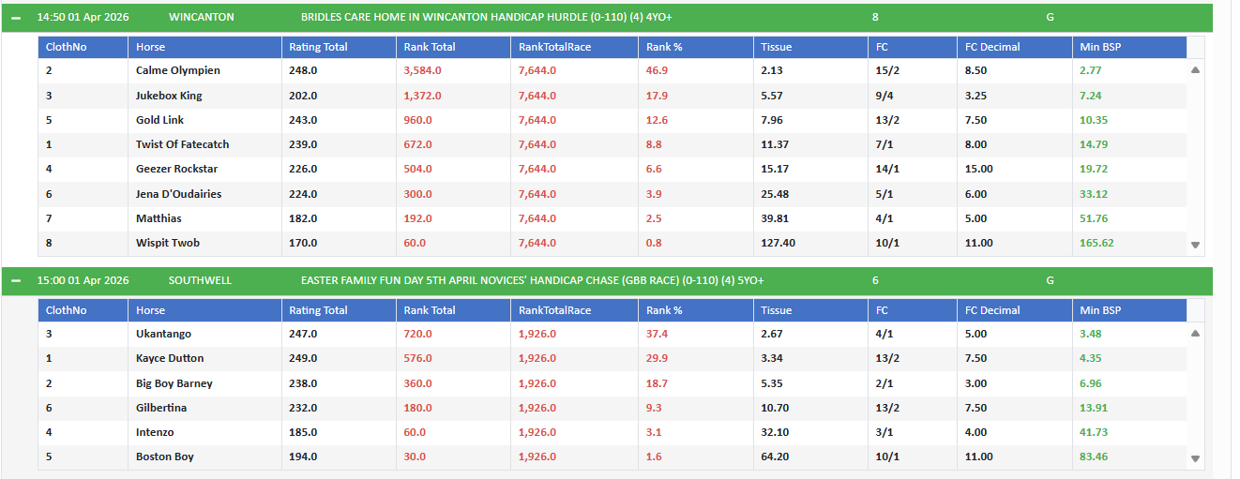
Task: Click Horse column header in Southwell table
Action: pos(150,310)
